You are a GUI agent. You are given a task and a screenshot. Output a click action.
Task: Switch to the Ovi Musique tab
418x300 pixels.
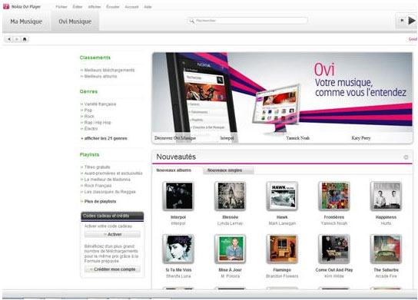pyautogui.click(x=75, y=21)
